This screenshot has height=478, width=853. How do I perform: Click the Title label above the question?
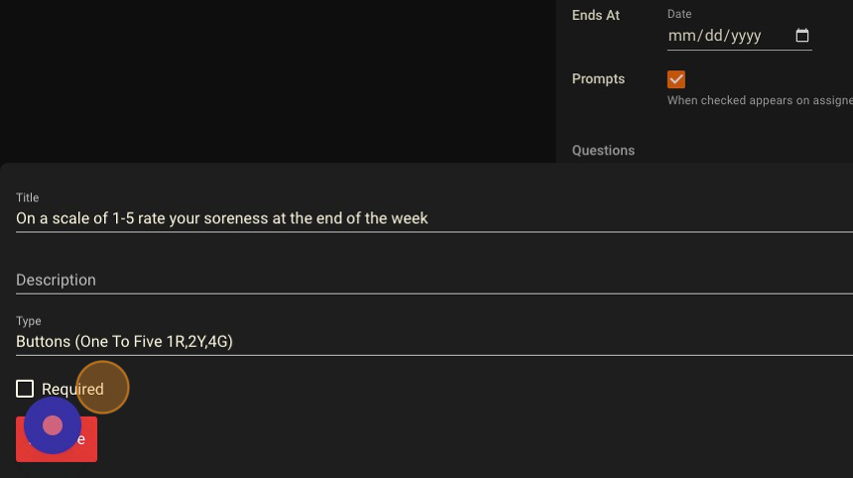[x=27, y=197]
